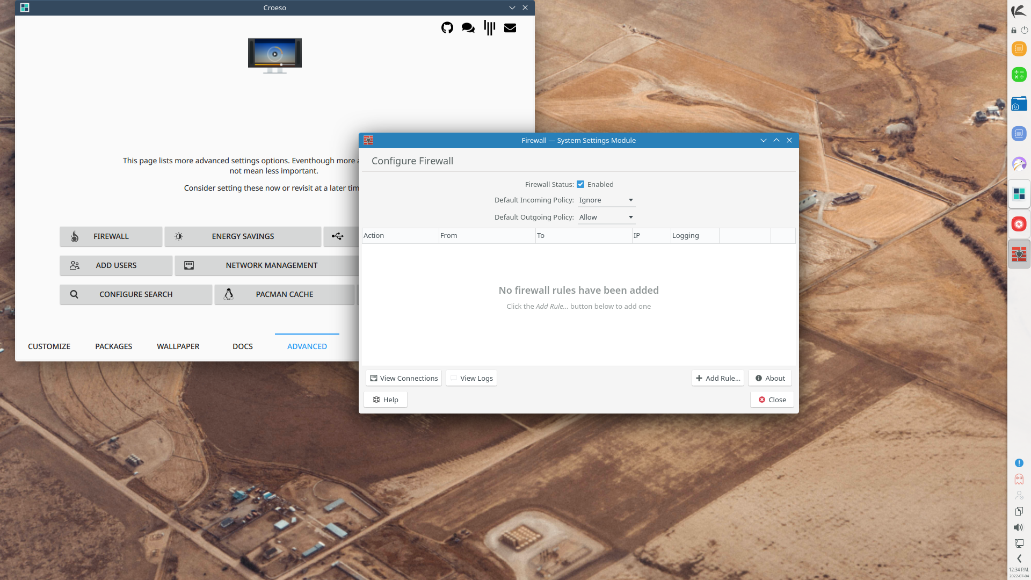
Task: Switch to Croeso app in dock
Action: pyautogui.click(x=1019, y=194)
